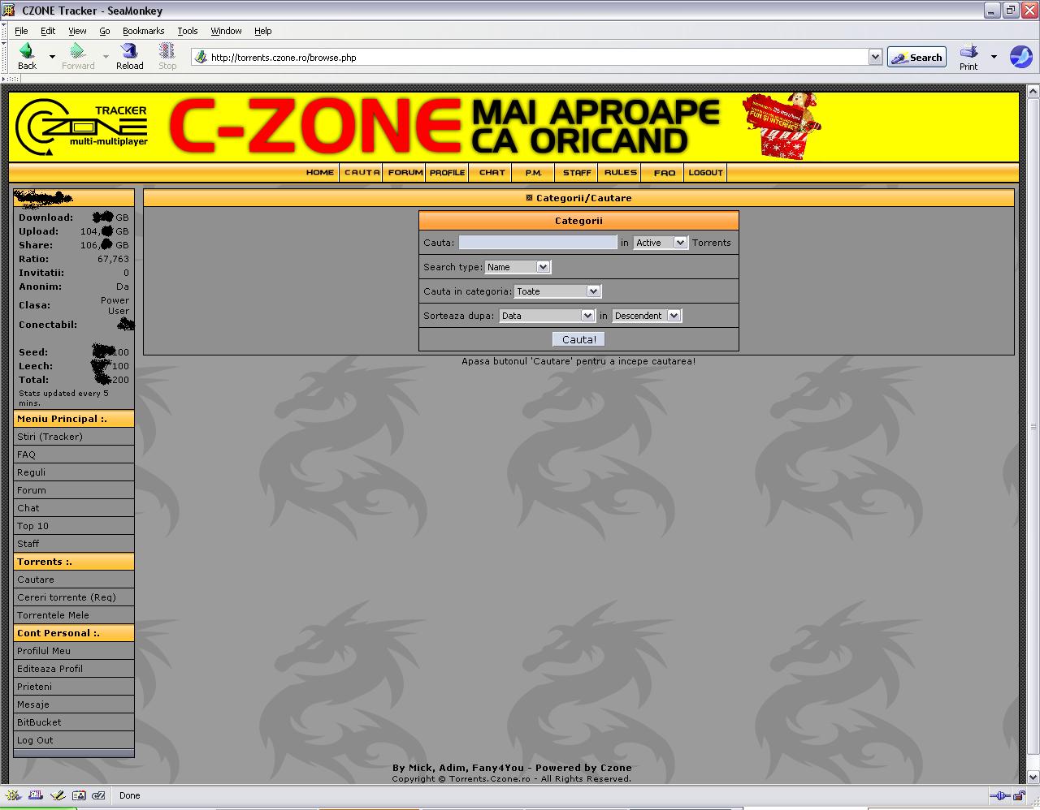Open the Back history dropdown arrow

[x=52, y=57]
